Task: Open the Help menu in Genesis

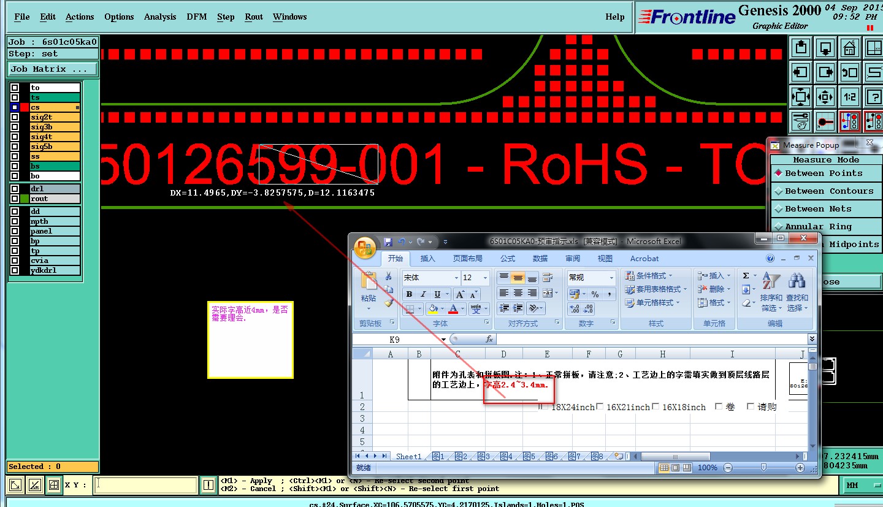Action: point(615,17)
